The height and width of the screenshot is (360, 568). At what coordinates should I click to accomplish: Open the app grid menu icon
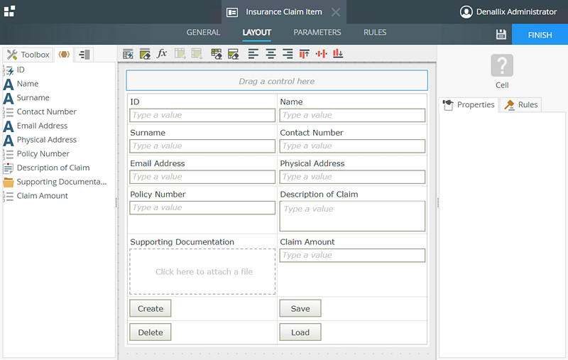coord(9,11)
